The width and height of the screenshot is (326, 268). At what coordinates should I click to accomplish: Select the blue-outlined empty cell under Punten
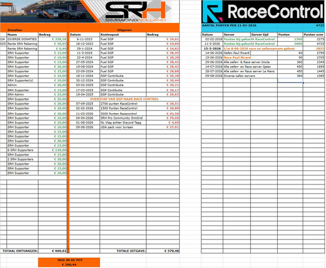(x=290, y=81)
